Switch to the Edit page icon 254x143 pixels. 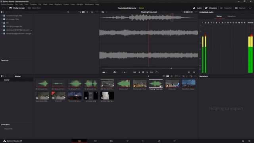(x=111, y=141)
